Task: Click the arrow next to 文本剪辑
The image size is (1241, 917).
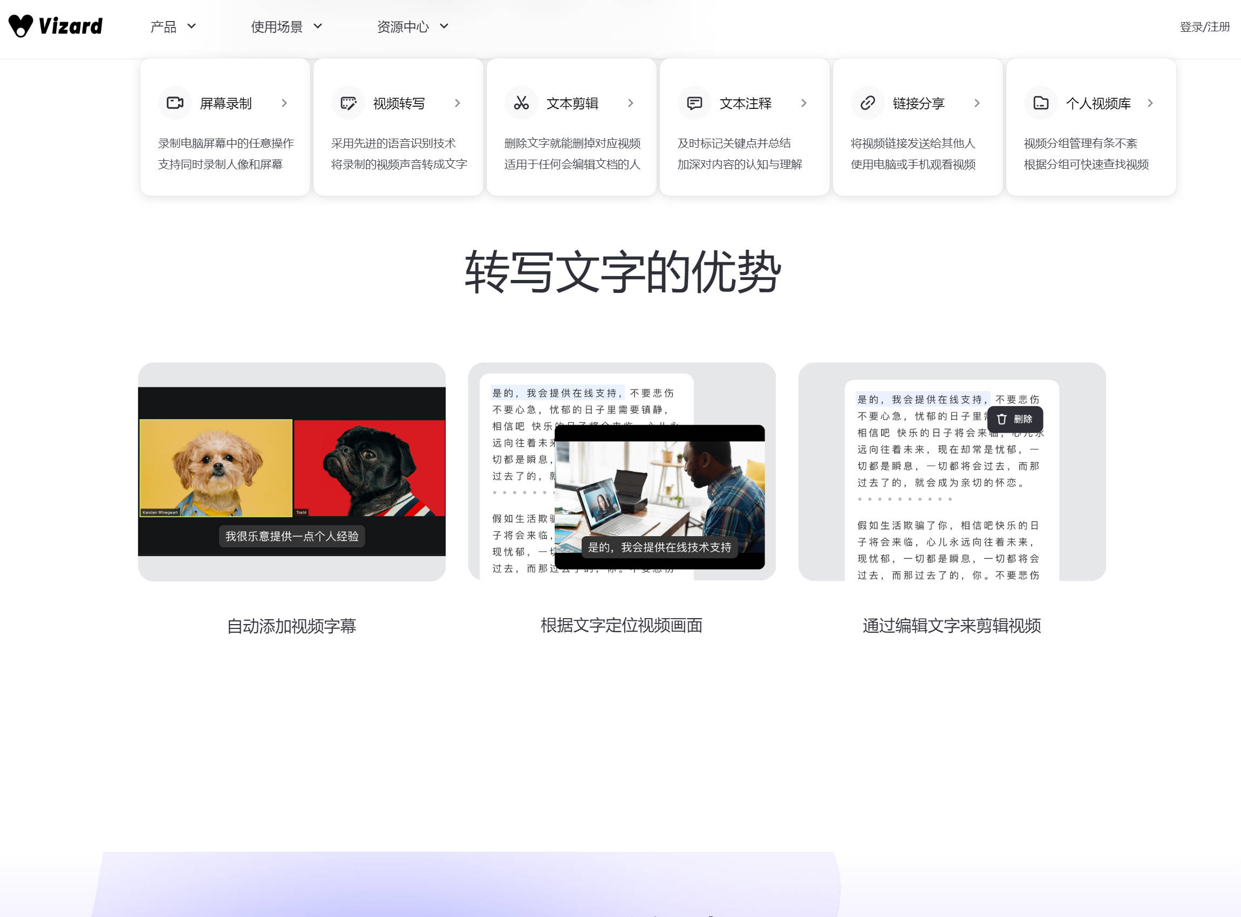Action: 631,103
